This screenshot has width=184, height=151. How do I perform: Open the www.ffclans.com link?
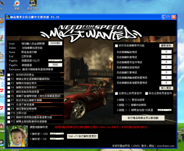[x=166, y=146]
